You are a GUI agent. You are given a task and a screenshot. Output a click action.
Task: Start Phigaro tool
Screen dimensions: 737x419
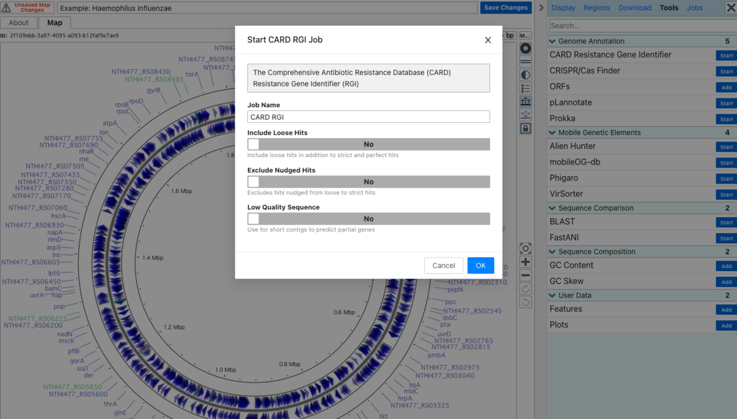point(727,179)
